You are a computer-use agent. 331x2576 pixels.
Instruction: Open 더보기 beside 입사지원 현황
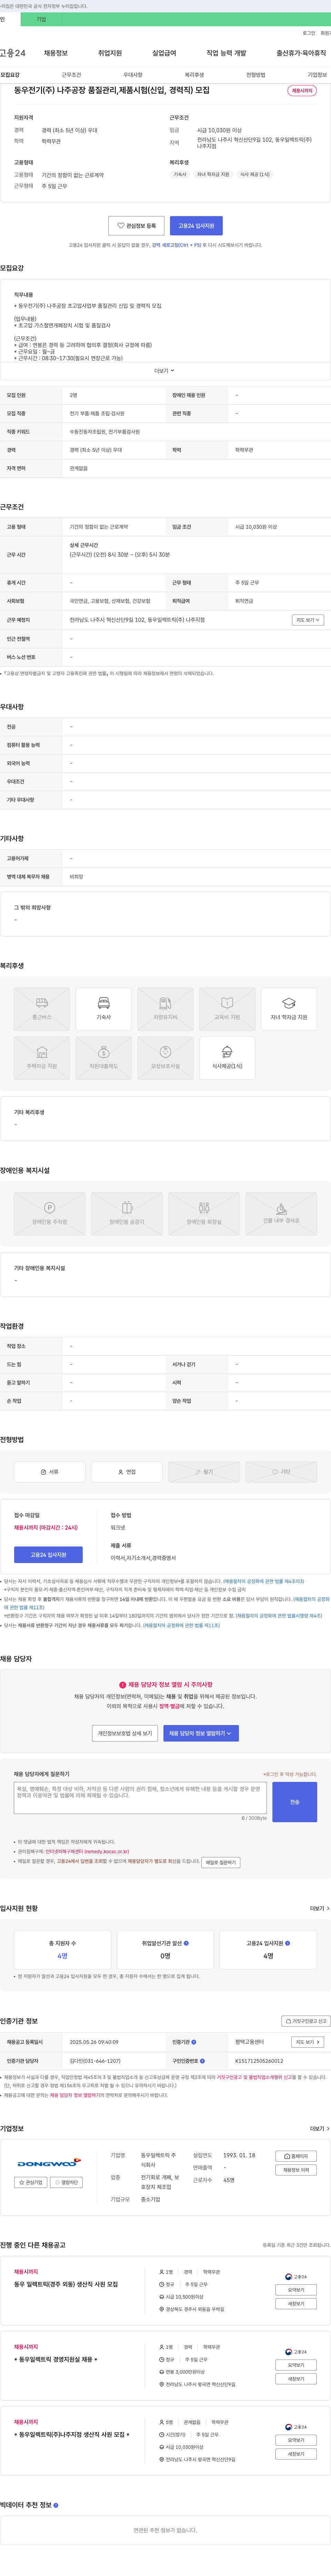point(319,1908)
